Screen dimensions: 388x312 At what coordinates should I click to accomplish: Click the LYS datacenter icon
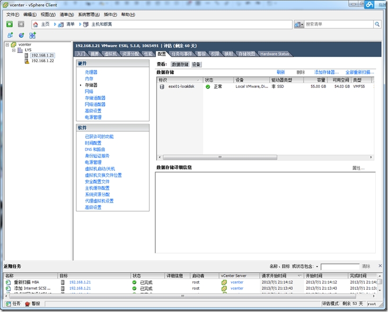point(20,50)
